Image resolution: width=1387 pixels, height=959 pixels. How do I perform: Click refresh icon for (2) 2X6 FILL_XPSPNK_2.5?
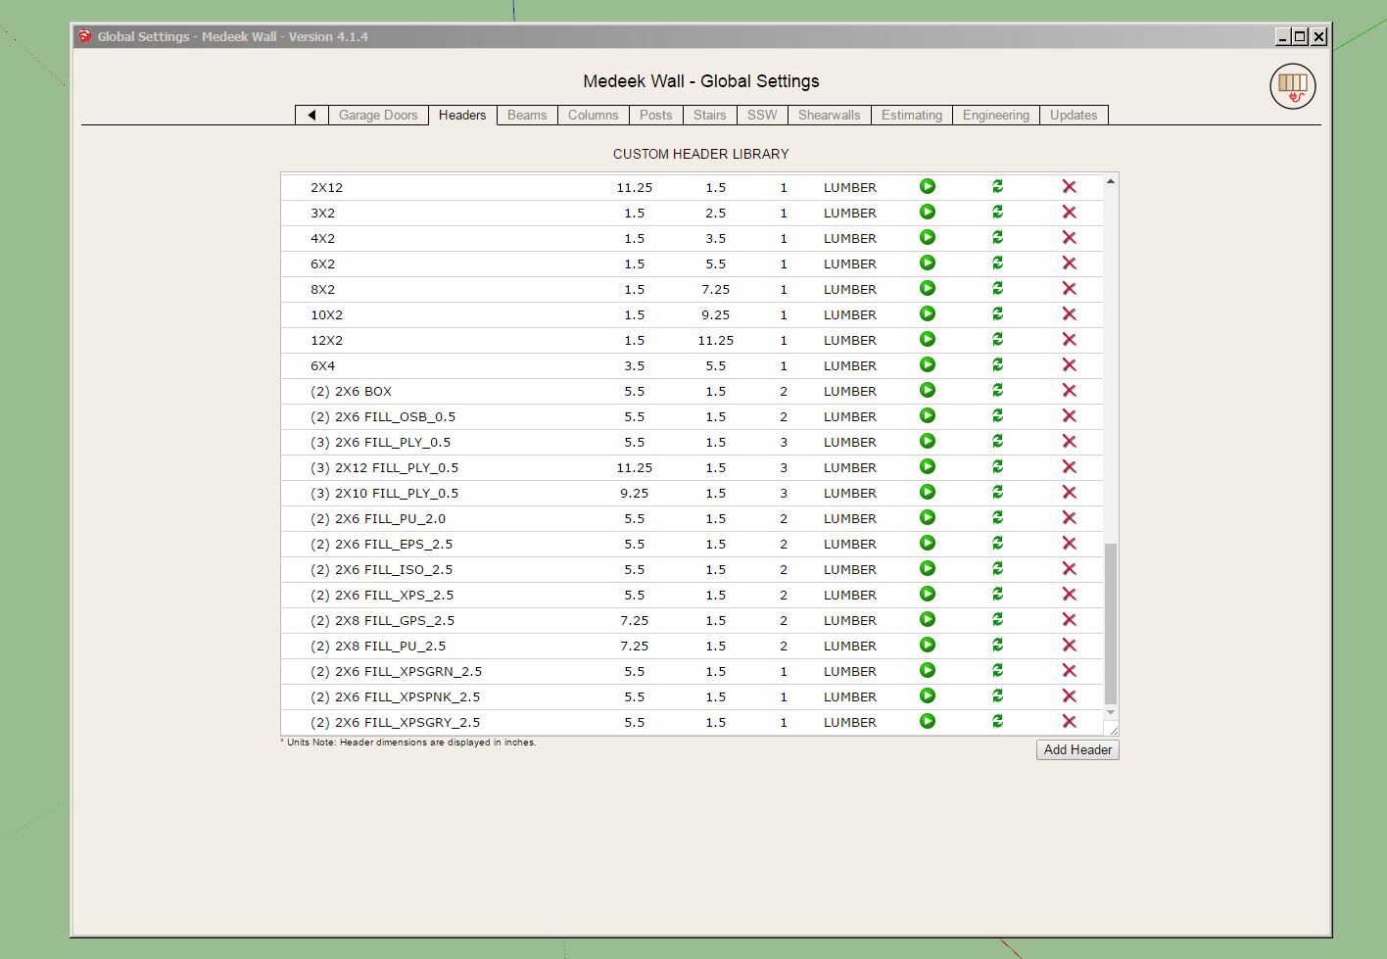(x=997, y=695)
